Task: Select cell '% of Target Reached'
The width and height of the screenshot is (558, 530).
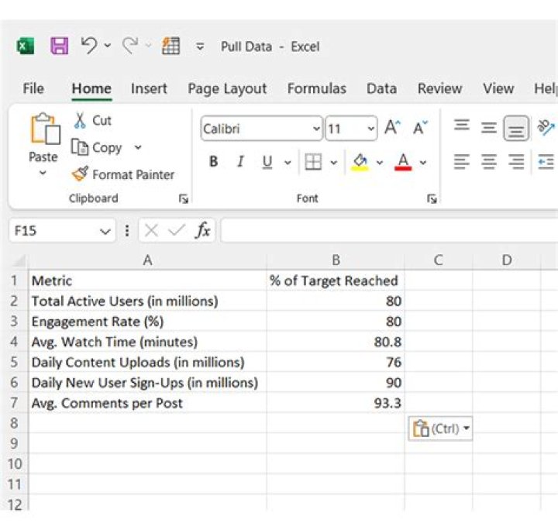Action: 336,280
